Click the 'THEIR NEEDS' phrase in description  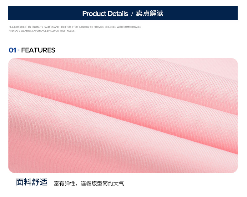(67, 31)
